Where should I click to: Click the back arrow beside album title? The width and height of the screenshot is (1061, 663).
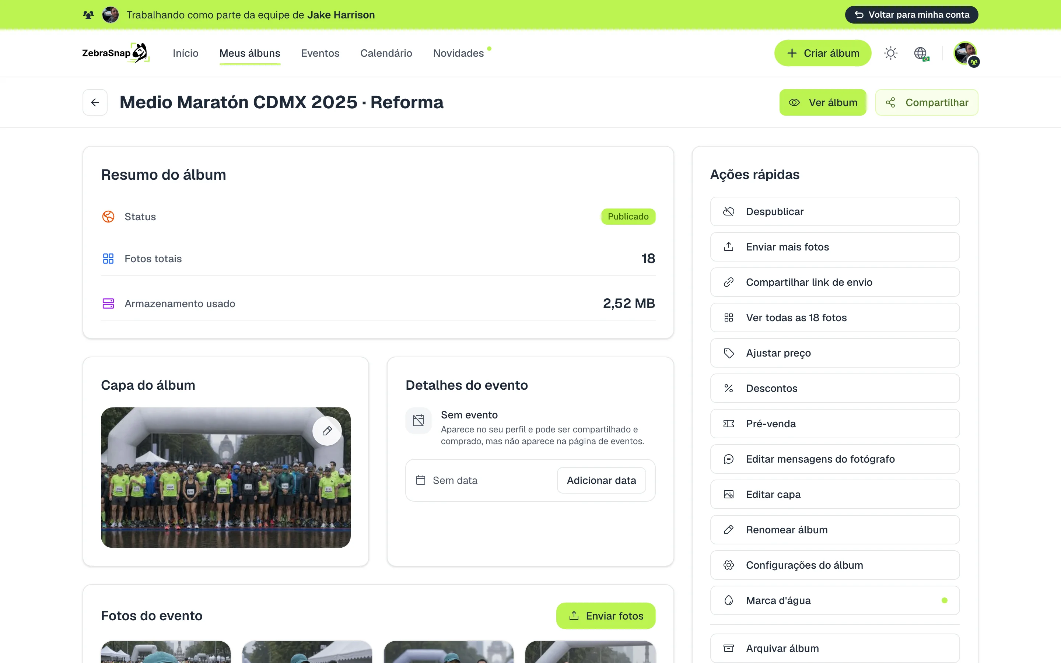tap(95, 102)
